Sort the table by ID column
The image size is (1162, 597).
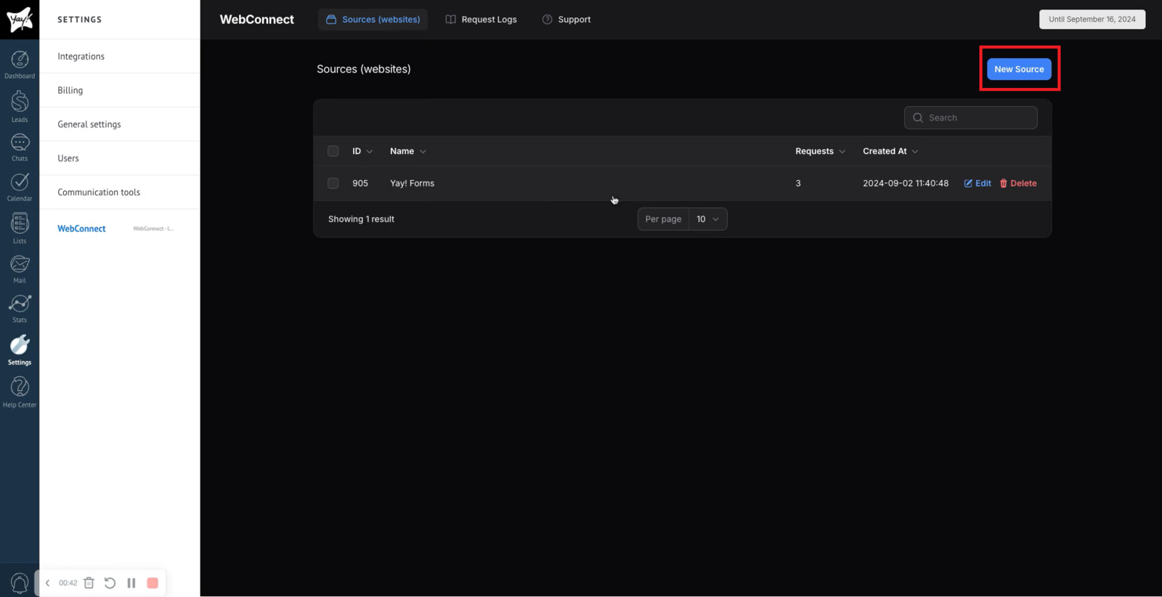tap(362, 151)
